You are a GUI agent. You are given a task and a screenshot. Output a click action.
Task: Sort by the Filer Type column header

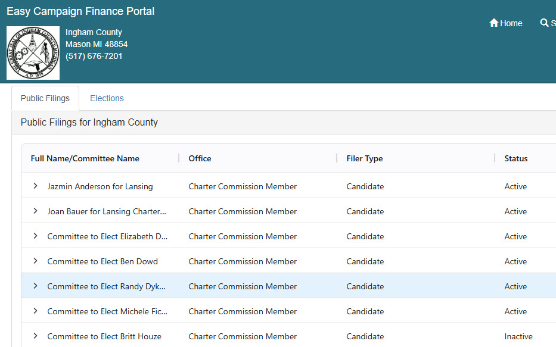coord(364,158)
